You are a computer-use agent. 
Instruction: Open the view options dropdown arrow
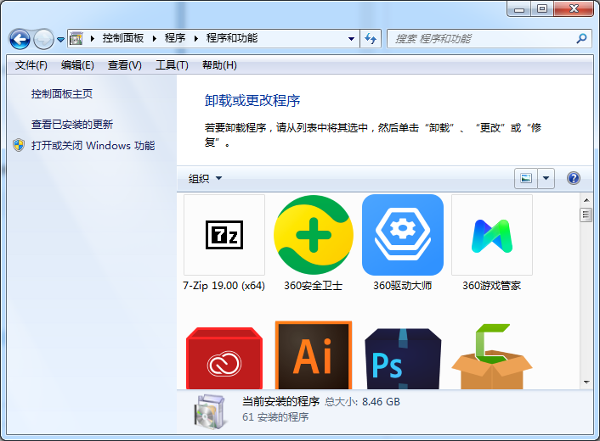[x=546, y=178]
